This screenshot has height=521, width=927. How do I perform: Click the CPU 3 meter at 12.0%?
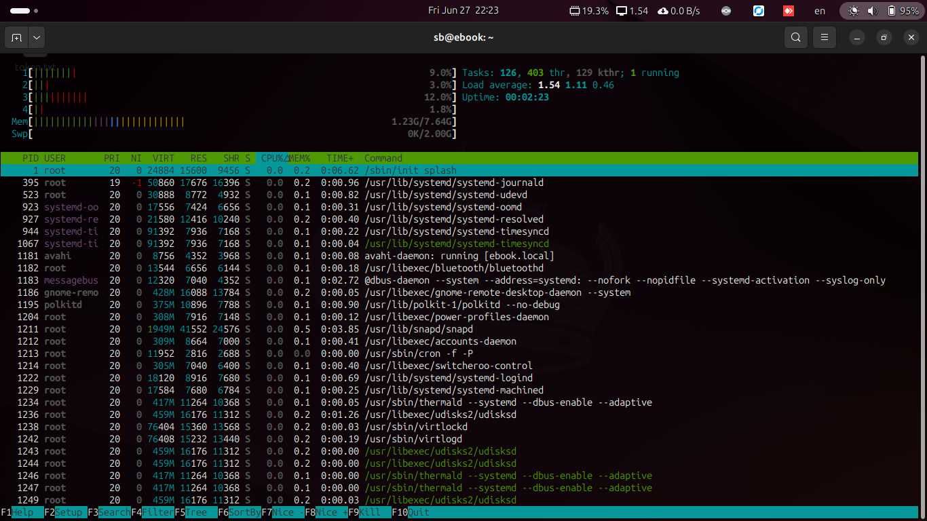240,97
